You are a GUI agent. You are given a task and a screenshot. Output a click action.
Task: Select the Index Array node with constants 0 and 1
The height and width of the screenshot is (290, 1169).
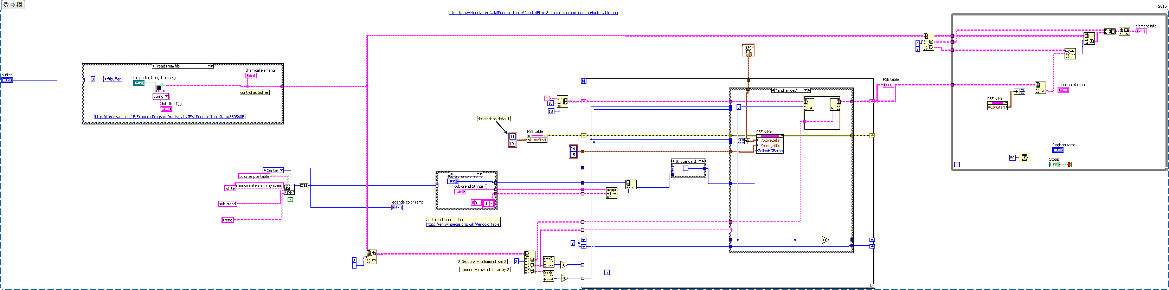pyautogui.click(x=371, y=257)
